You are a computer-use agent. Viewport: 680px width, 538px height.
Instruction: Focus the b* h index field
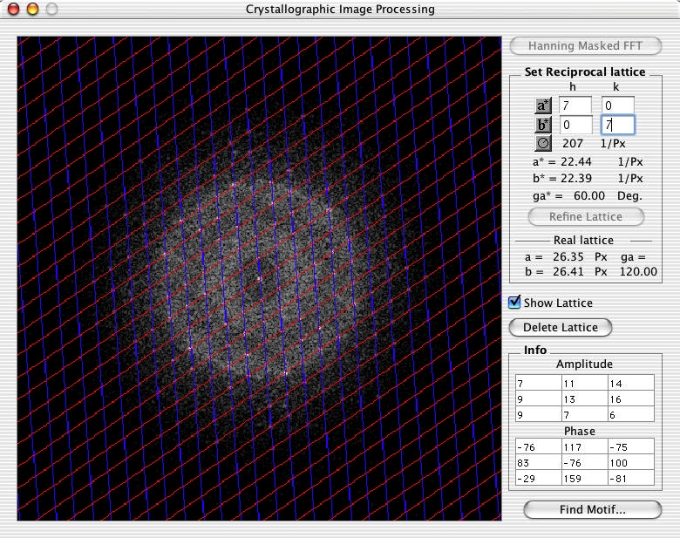(x=575, y=125)
